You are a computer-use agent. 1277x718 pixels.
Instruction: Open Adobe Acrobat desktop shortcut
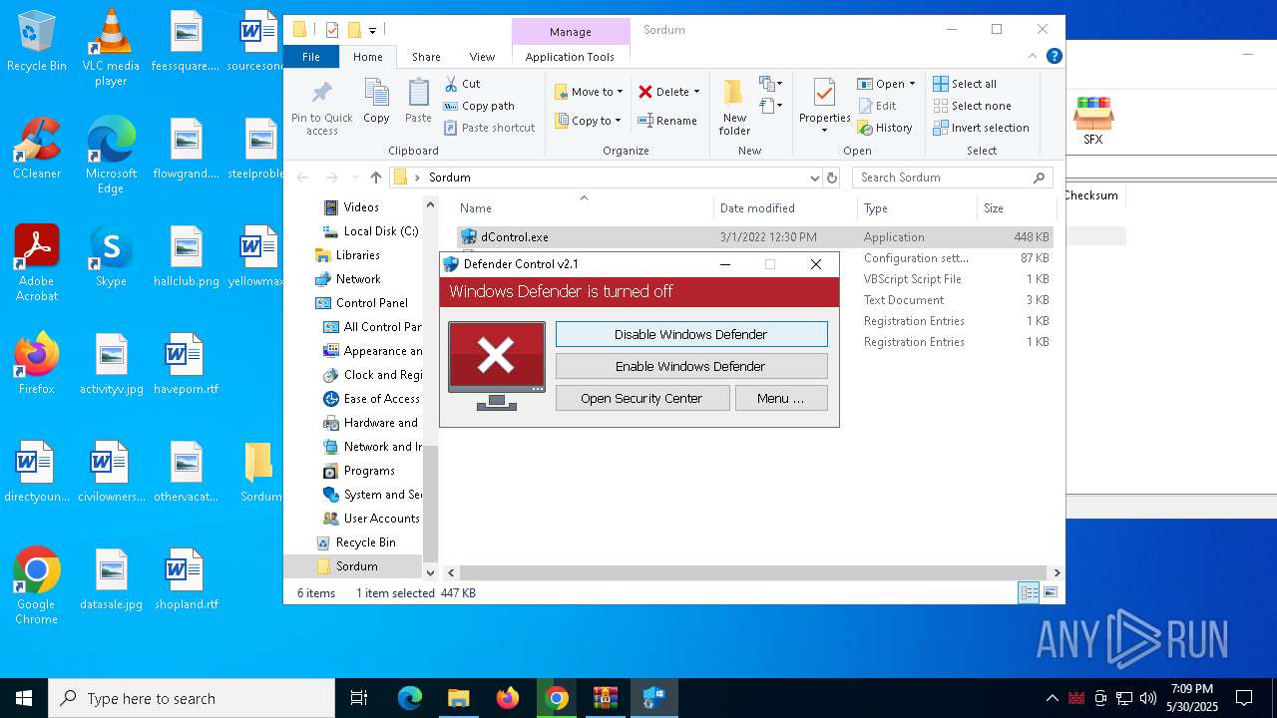[x=37, y=263]
